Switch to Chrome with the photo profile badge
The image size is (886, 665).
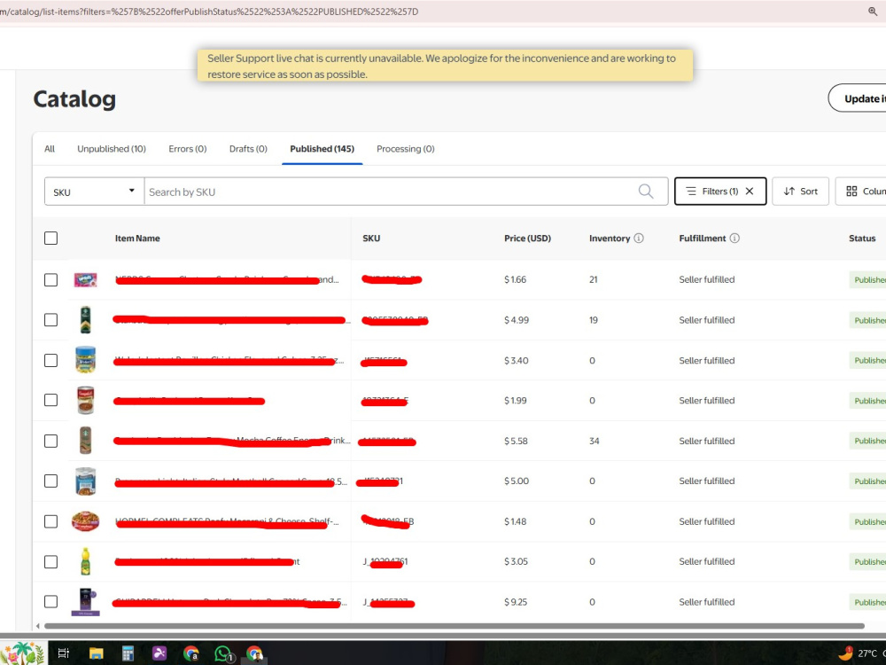255,654
